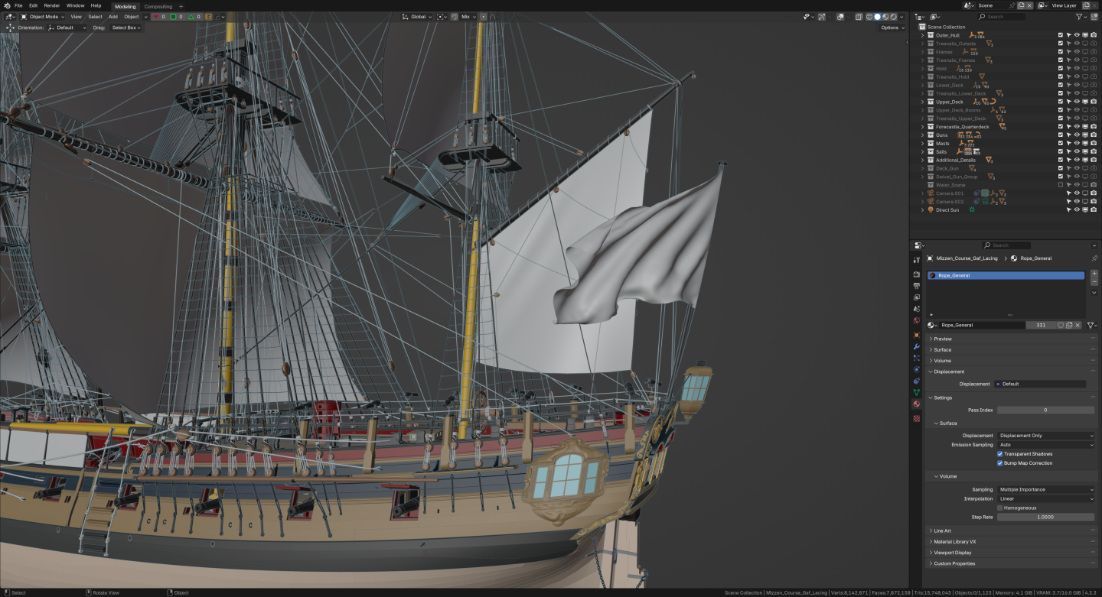The width and height of the screenshot is (1102, 597).
Task: Remove material slot with minus button
Action: [x=1094, y=281]
